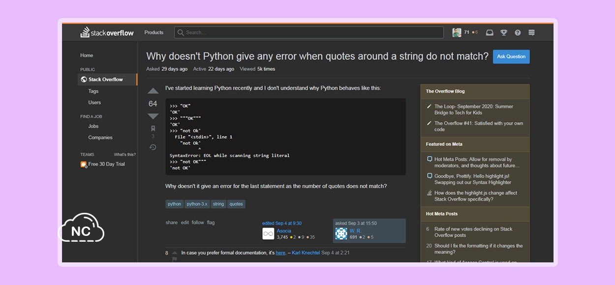Click the "Hot Meta Posts" header text
This screenshot has width=615, height=285.
tap(442, 214)
